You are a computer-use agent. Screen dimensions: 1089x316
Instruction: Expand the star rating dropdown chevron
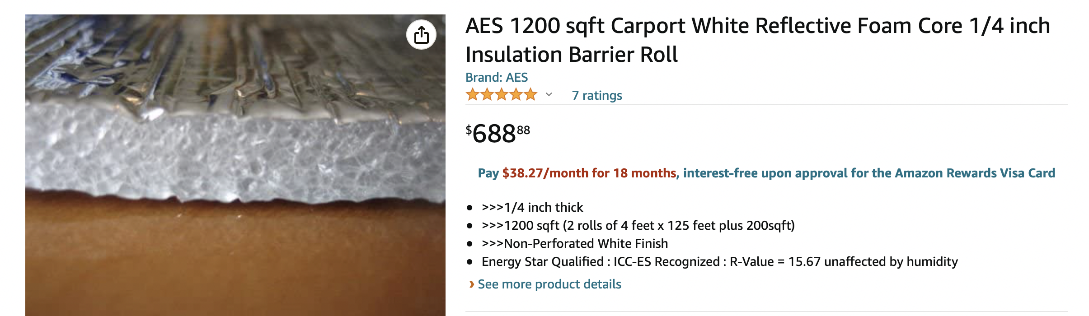coord(549,95)
